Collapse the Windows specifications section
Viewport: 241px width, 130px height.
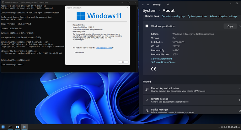point(239,26)
